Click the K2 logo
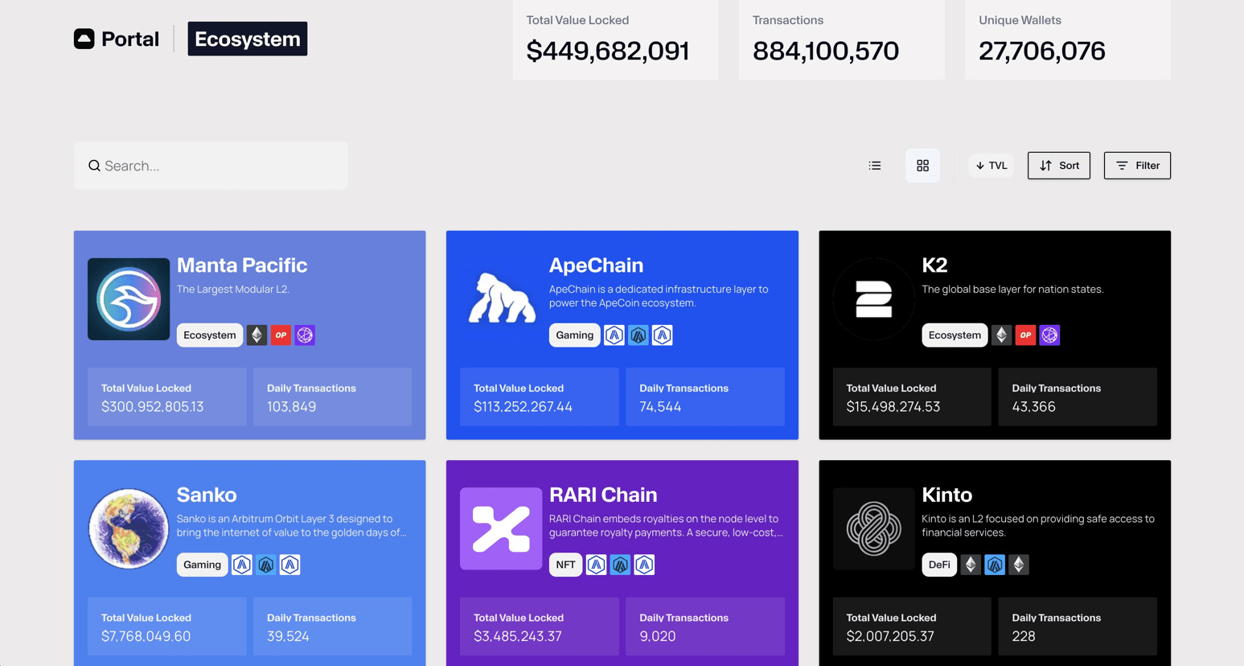1244x666 pixels. (x=873, y=299)
